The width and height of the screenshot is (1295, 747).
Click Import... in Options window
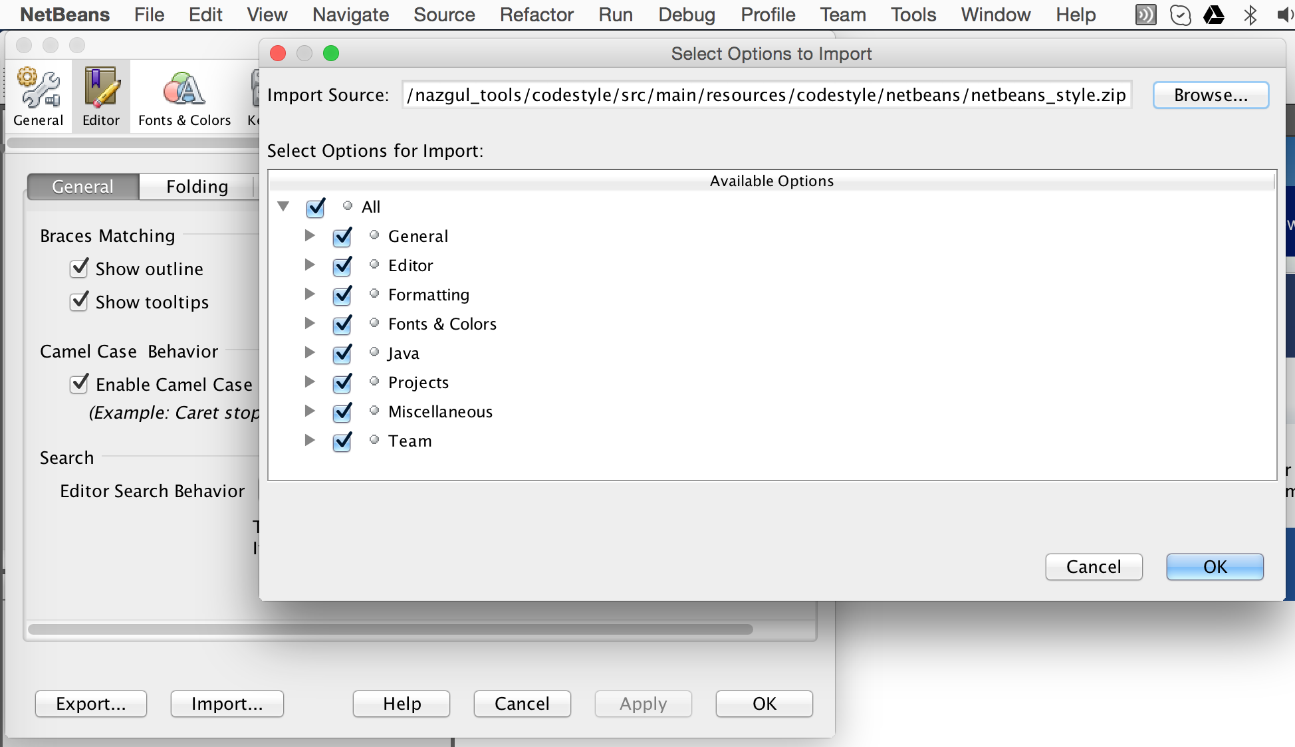(x=227, y=704)
